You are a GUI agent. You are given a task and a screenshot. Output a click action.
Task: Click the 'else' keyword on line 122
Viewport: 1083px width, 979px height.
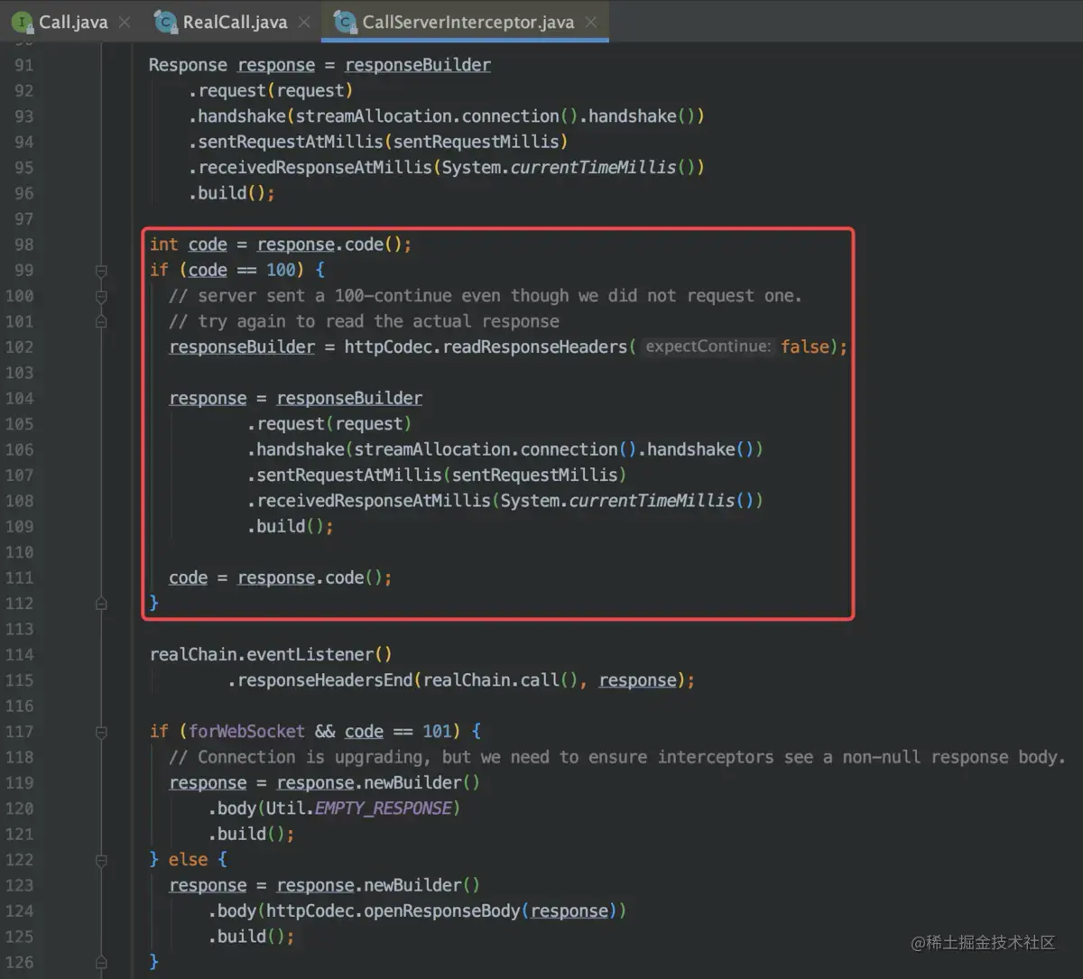(188, 860)
